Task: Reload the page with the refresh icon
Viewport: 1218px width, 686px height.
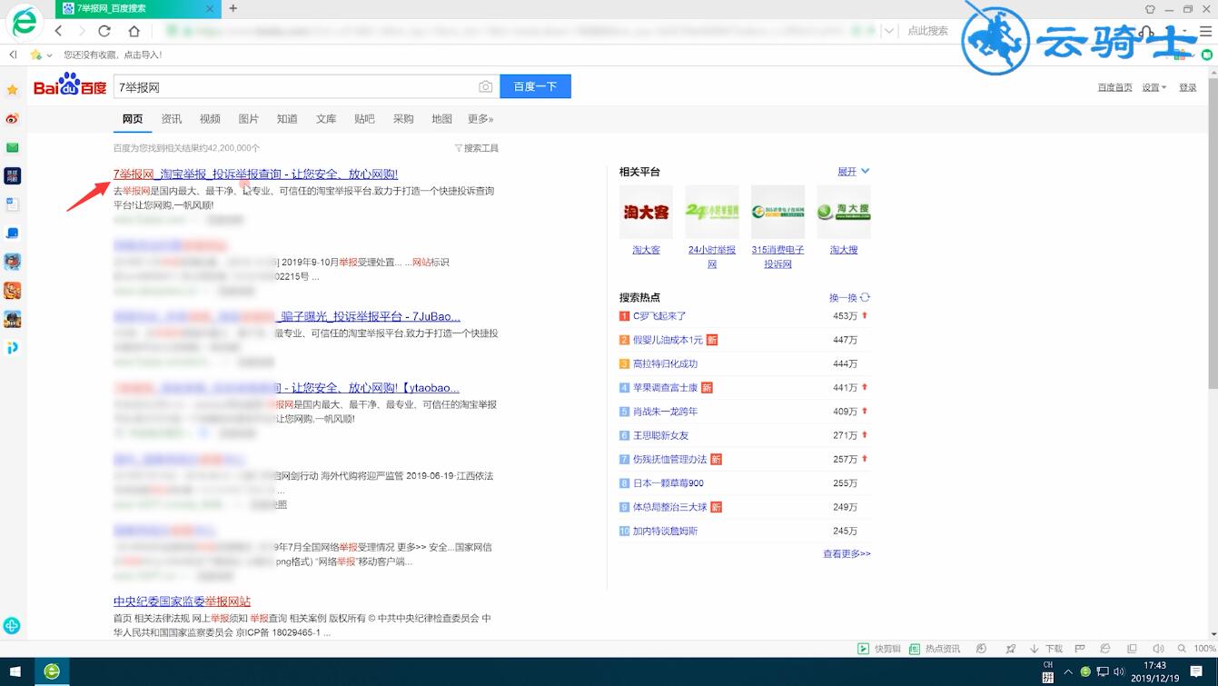Action: [104, 31]
